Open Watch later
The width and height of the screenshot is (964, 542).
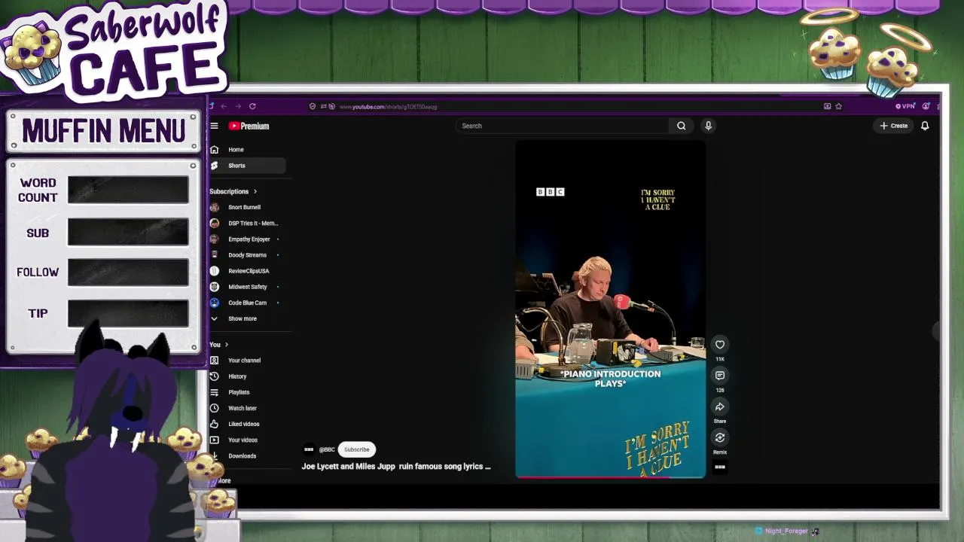pyautogui.click(x=247, y=408)
